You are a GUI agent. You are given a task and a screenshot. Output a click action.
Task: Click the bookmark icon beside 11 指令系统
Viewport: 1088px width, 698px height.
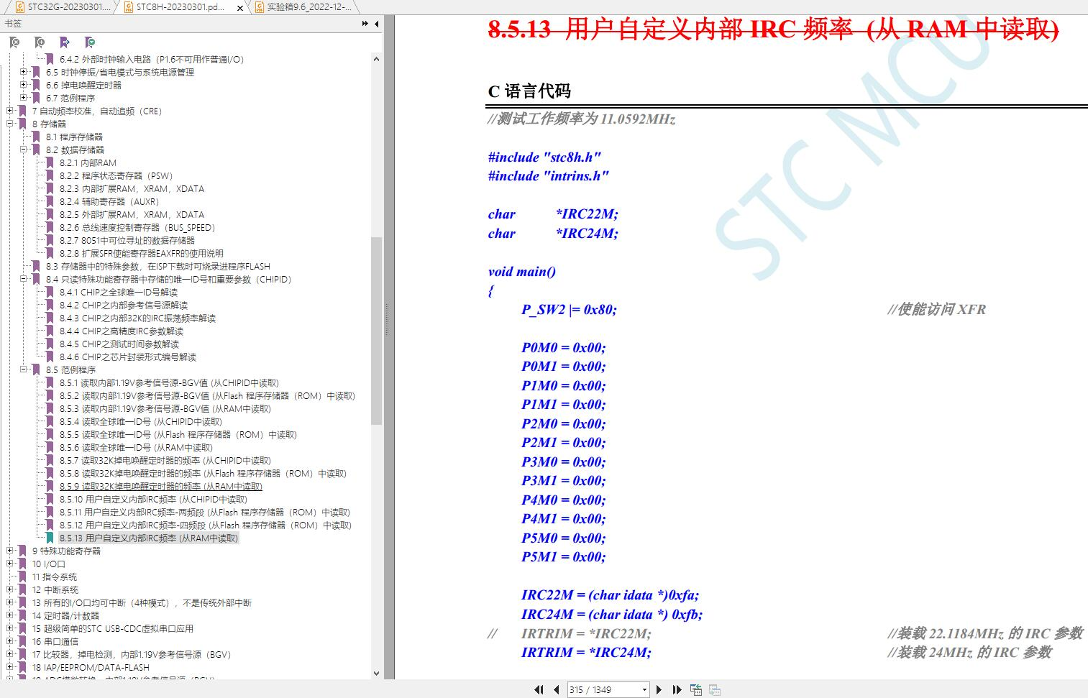(23, 577)
